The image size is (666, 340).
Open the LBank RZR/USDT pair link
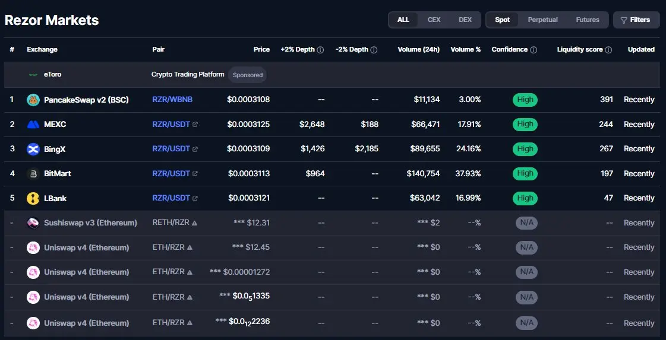(x=171, y=198)
